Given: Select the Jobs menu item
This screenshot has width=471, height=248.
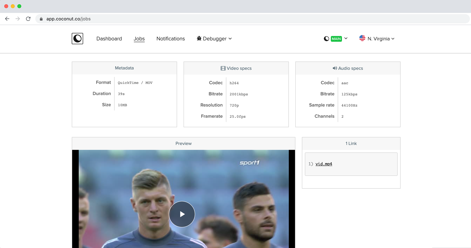Looking at the screenshot, I should point(139,38).
